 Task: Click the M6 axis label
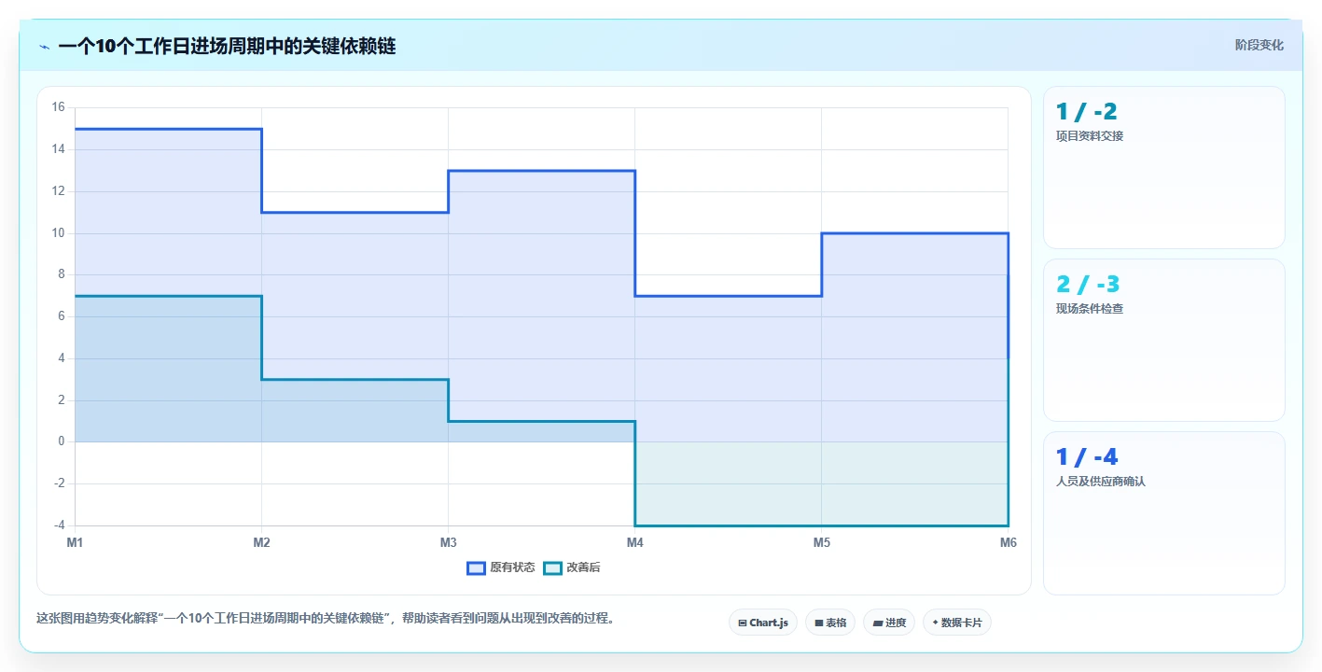coord(1009,542)
